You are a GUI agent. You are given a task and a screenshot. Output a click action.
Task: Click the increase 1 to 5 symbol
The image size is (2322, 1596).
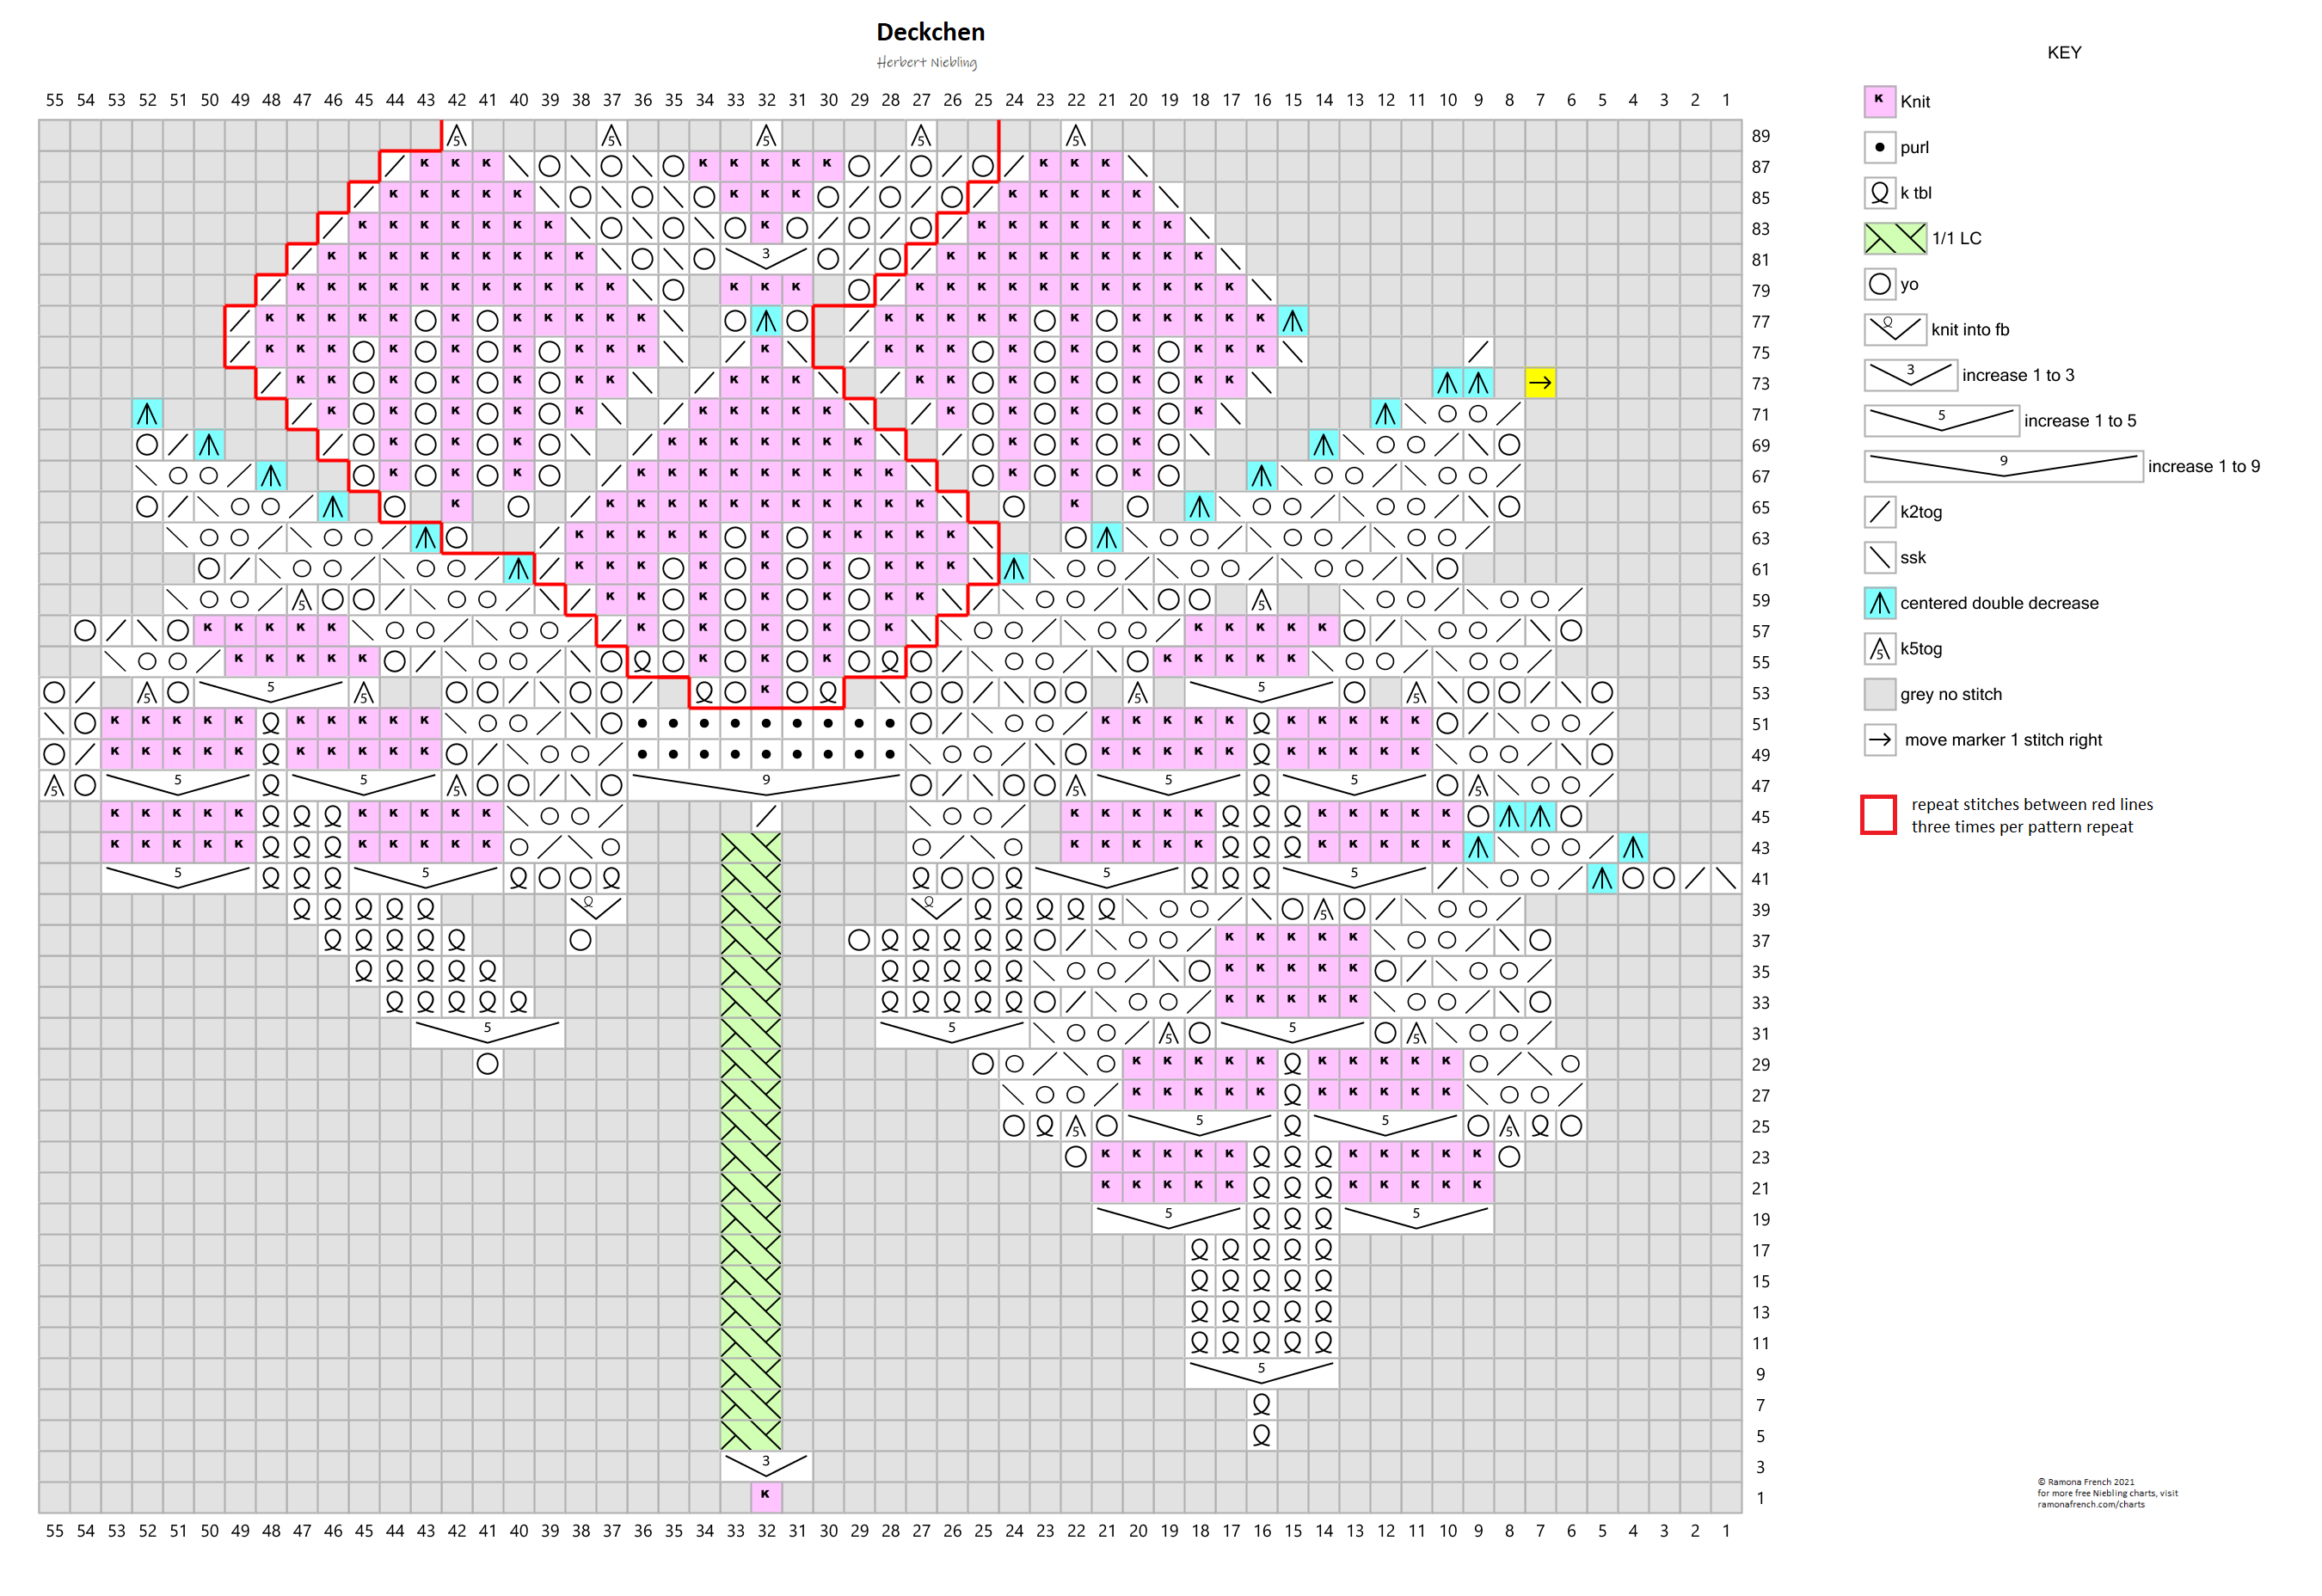pyautogui.click(x=1941, y=420)
